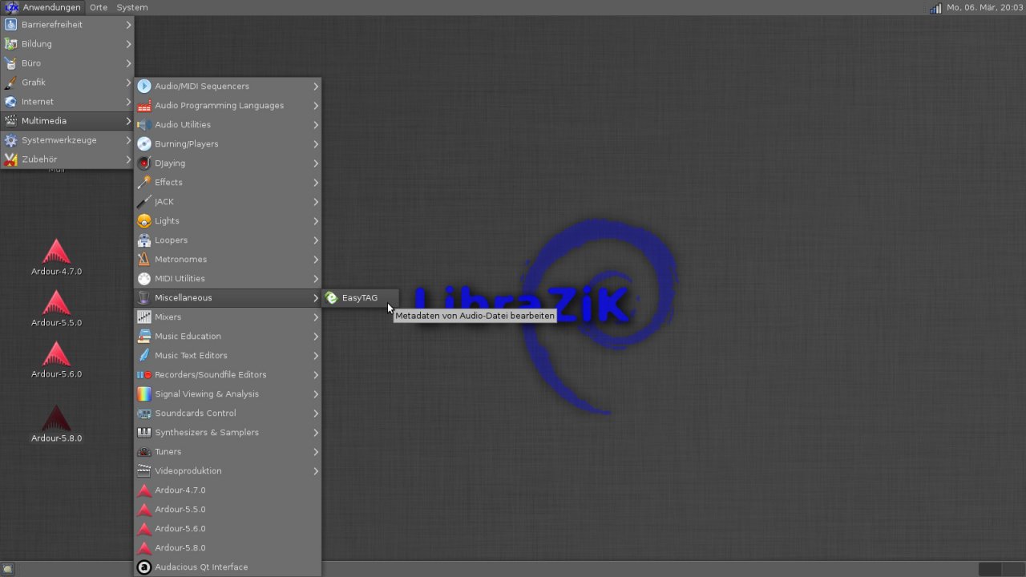
Task: Open Ardour-4.7.0 desktop shortcut
Action: click(x=56, y=256)
